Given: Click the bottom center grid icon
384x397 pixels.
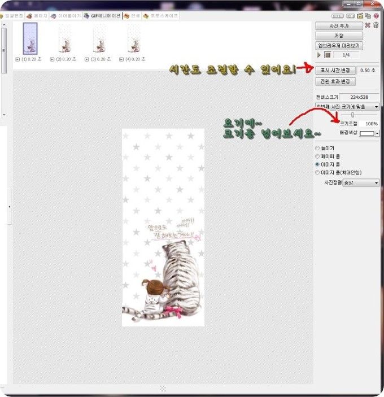Looking at the screenshot, I should tap(163, 389).
